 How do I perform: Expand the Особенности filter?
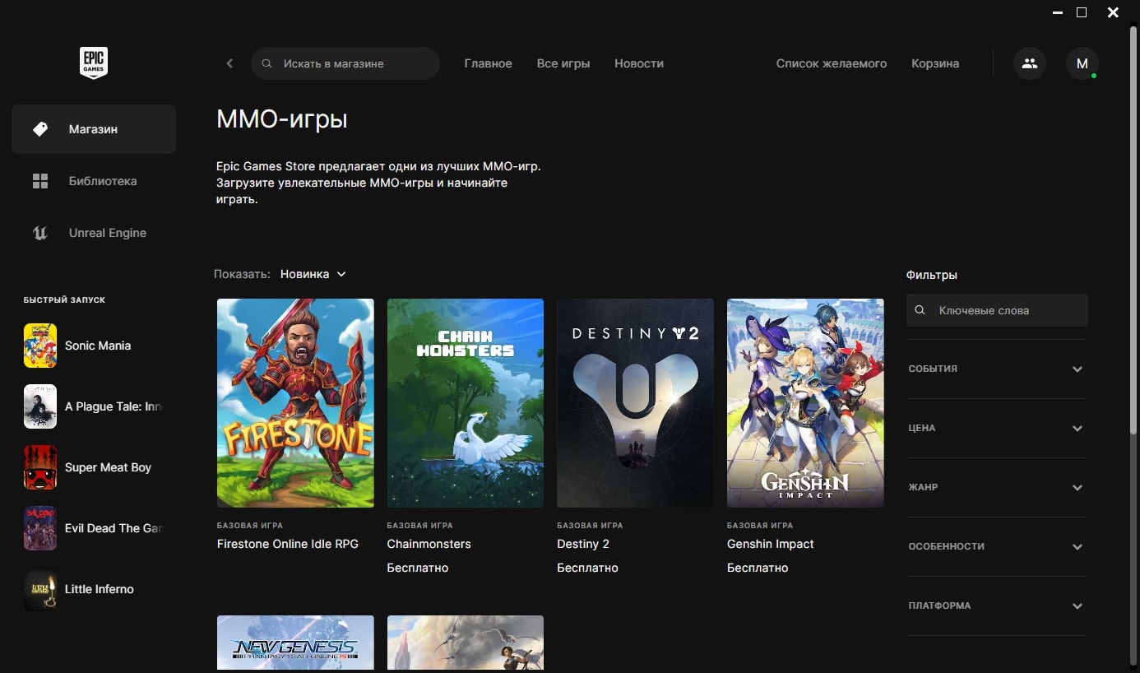997,546
